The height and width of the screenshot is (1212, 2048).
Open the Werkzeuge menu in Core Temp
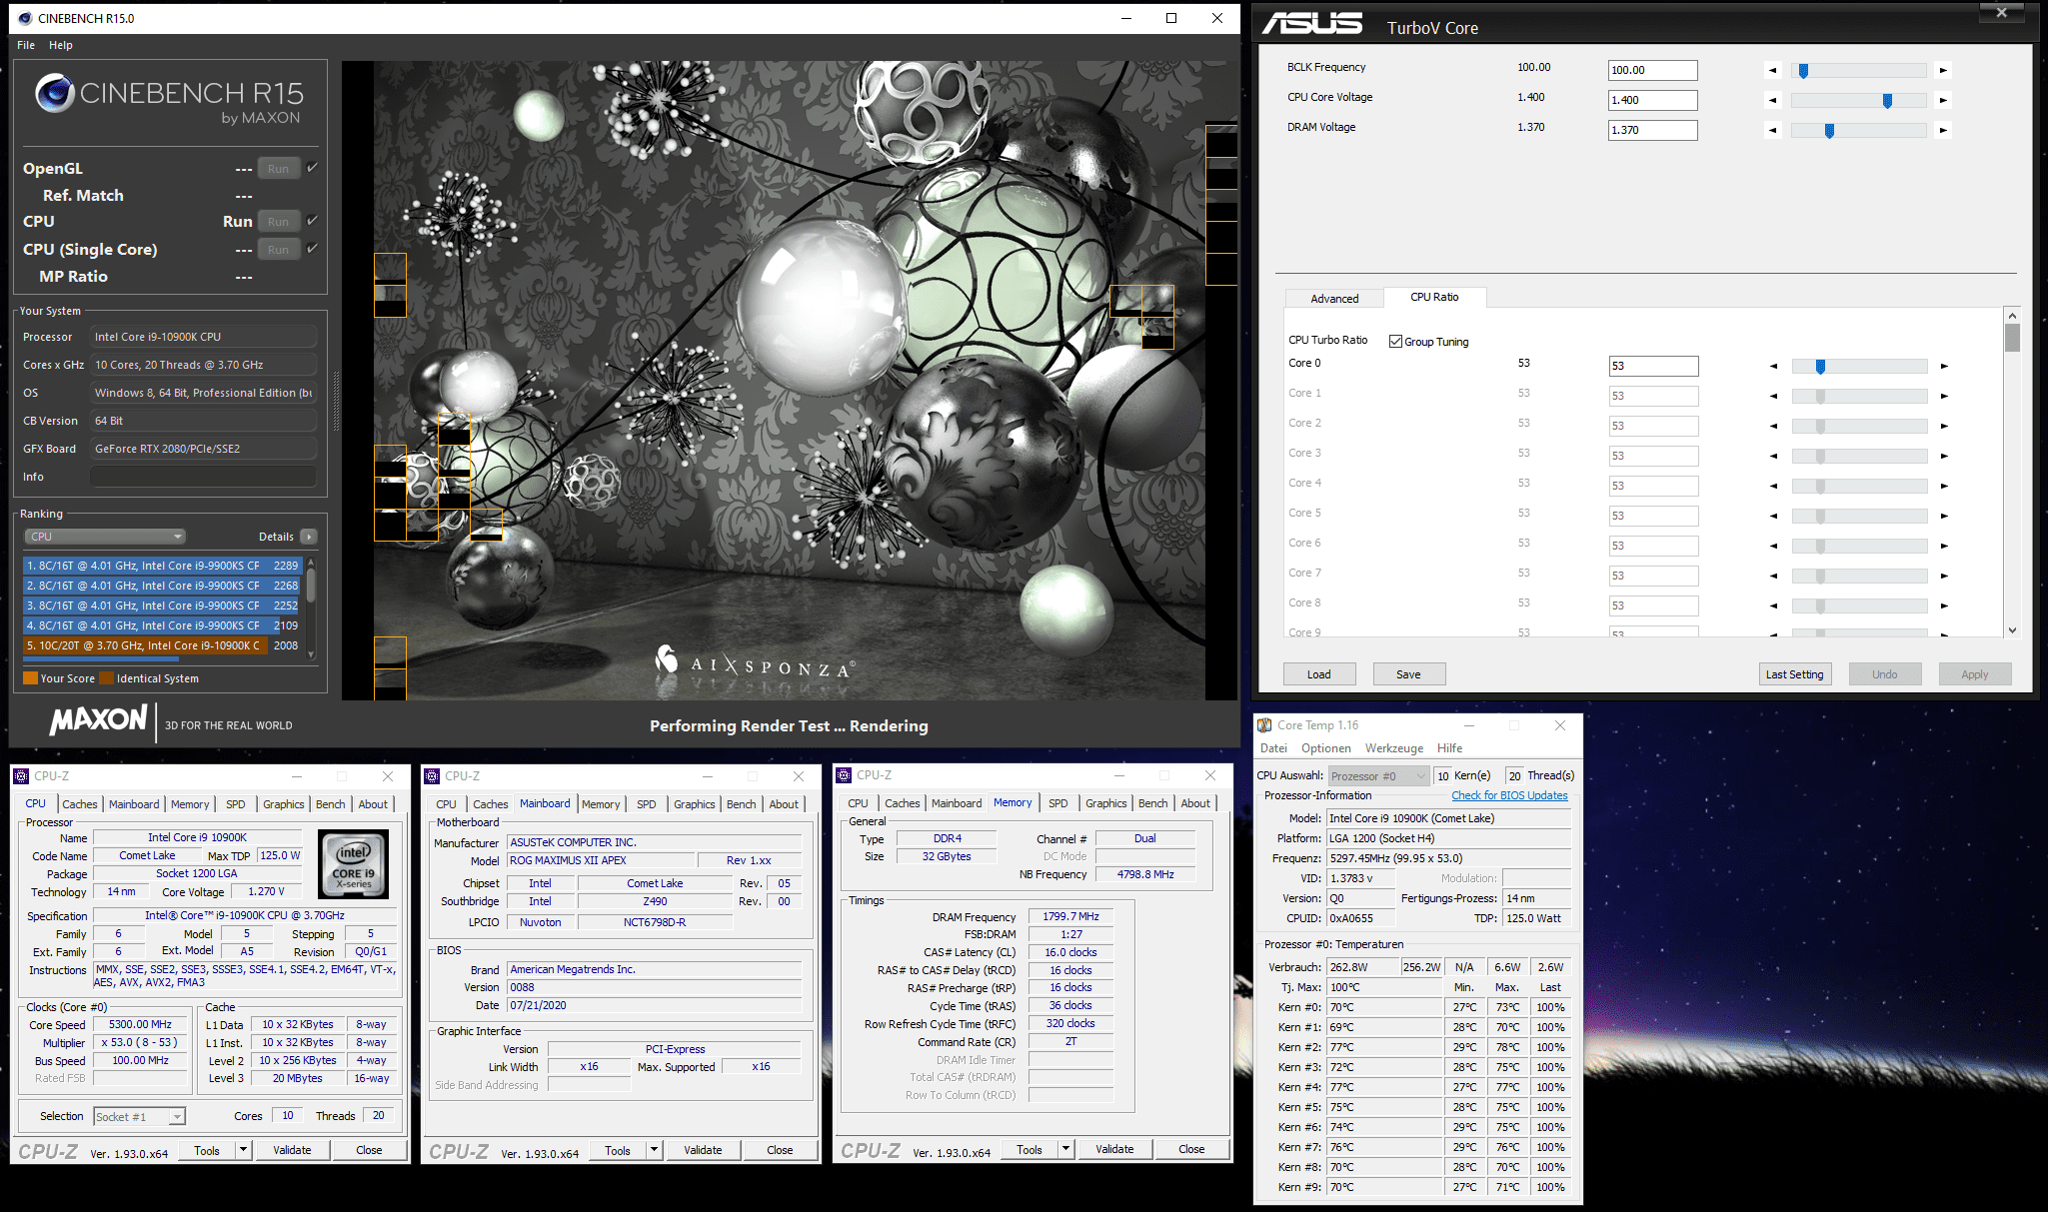1394,748
